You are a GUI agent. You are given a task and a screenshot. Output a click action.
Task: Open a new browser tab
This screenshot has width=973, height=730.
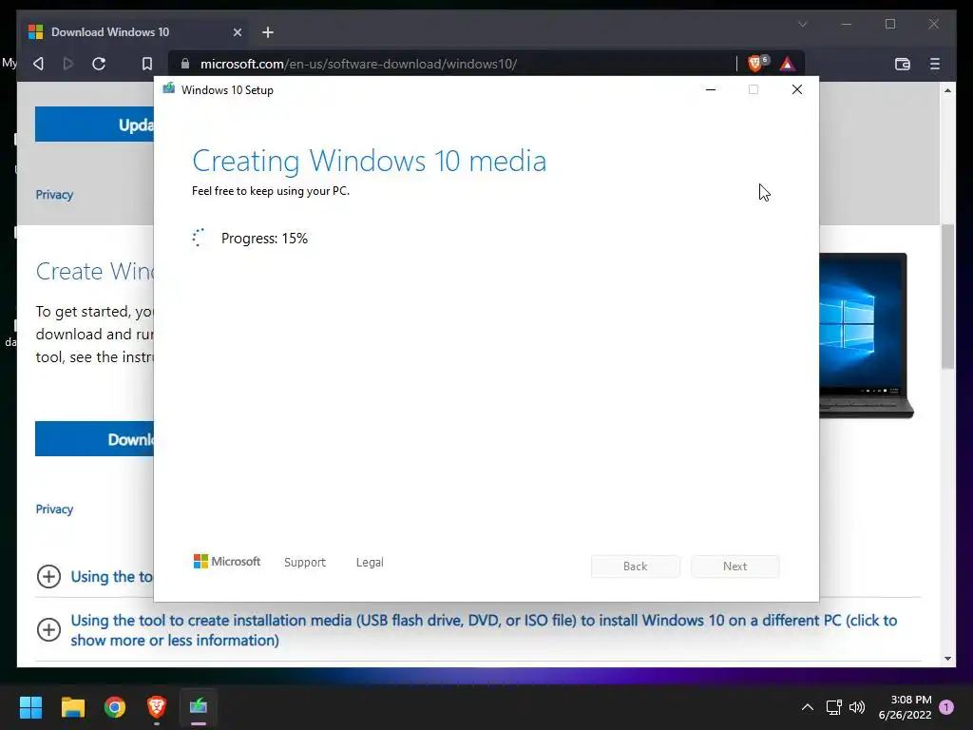[x=267, y=32]
